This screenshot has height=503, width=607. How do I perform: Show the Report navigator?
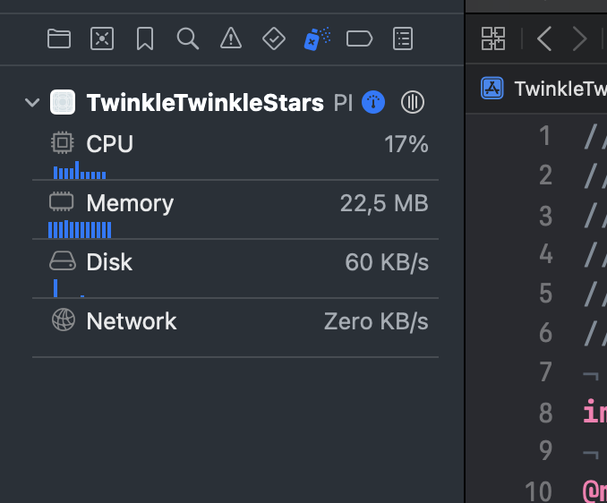[404, 38]
